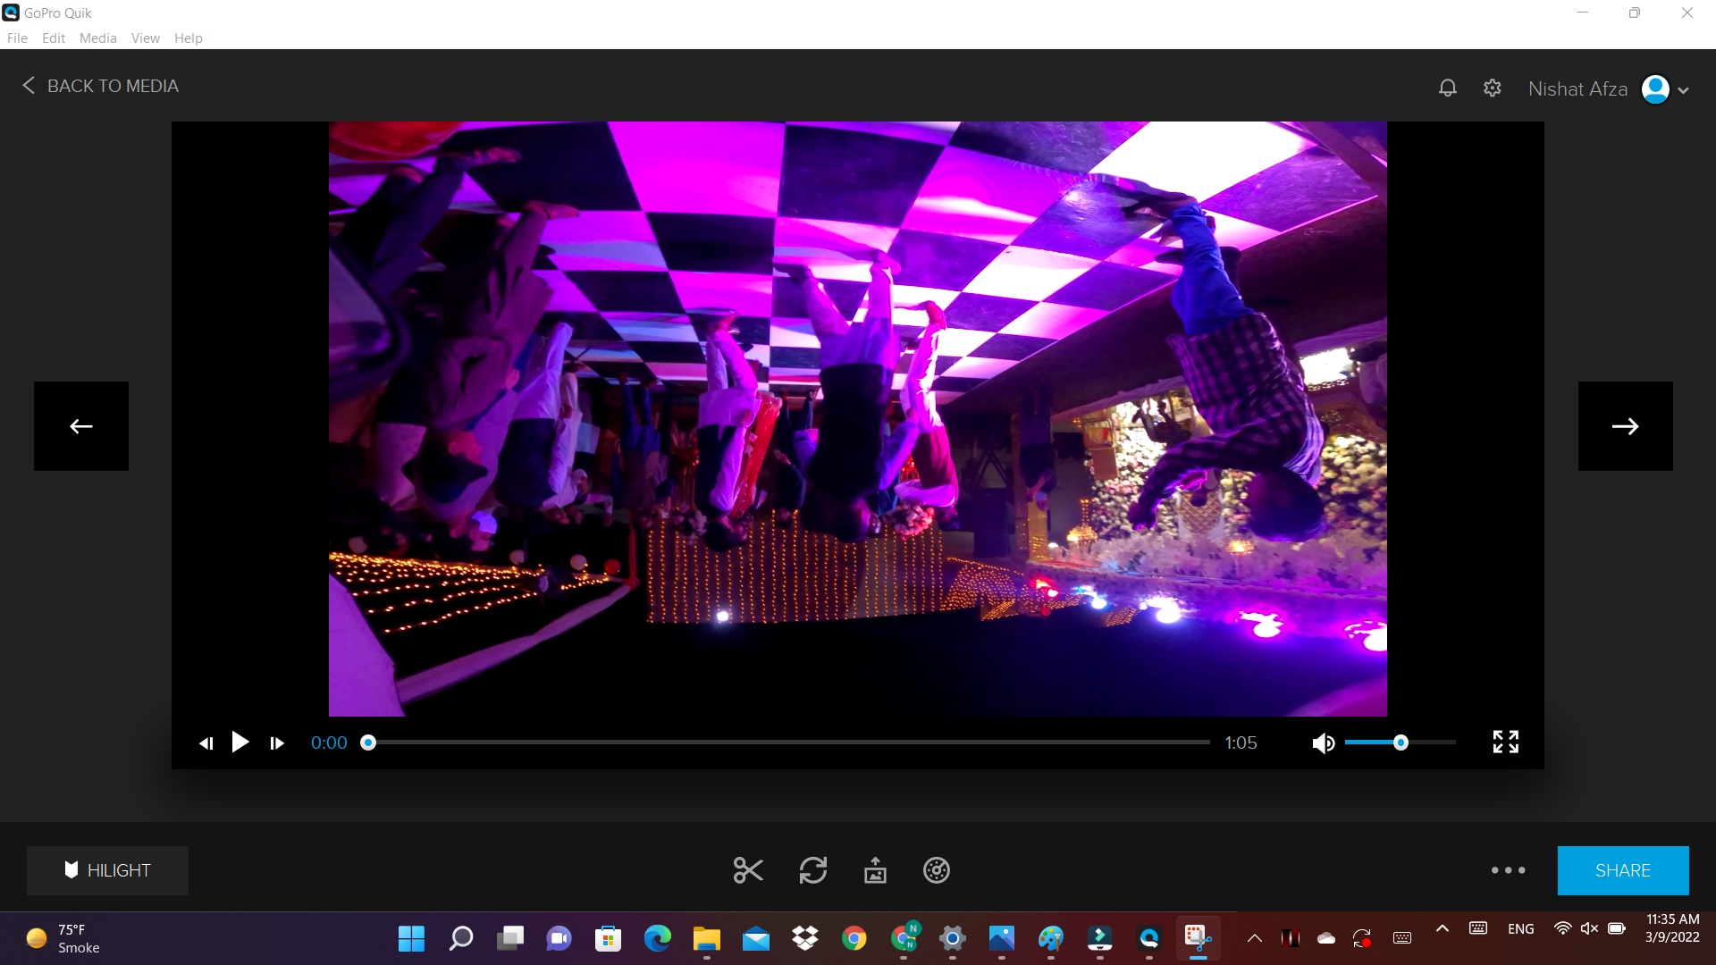Click the fullscreen toggle button
1716x965 pixels.
[1505, 743]
